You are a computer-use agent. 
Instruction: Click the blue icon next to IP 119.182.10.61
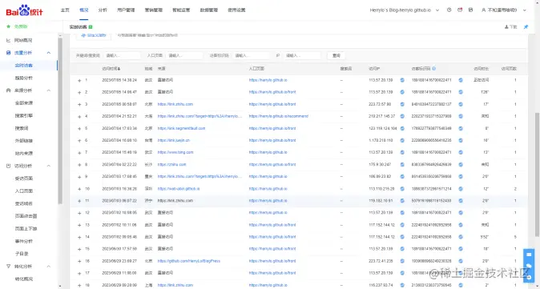[402, 201]
